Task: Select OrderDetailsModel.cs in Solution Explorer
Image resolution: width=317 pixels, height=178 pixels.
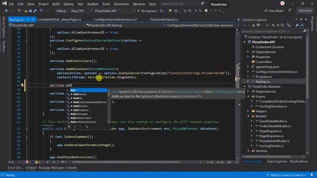Action: [x=275, y=126]
